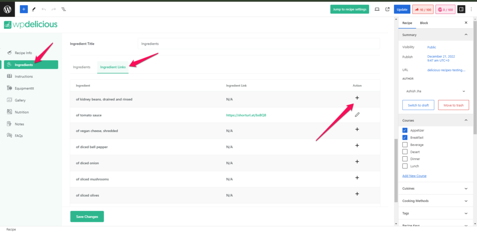This screenshot has width=477, height=232.
Task: Open the block inserter plus button
Action: tap(24, 9)
